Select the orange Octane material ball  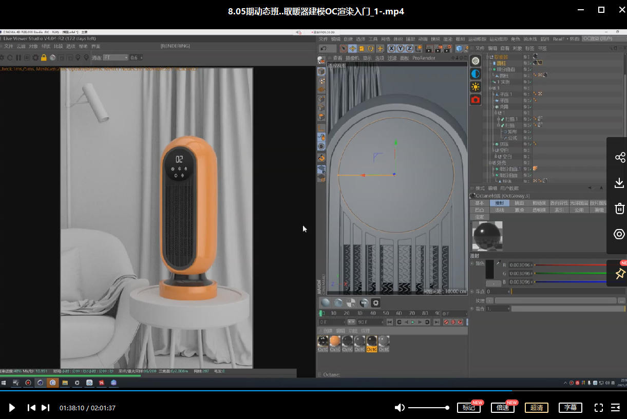click(x=335, y=341)
